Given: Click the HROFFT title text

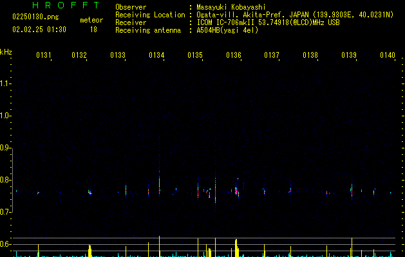Looking at the screenshot, I should click(66, 5).
